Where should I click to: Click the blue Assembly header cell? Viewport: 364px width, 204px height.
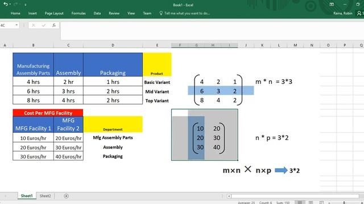coord(68,65)
